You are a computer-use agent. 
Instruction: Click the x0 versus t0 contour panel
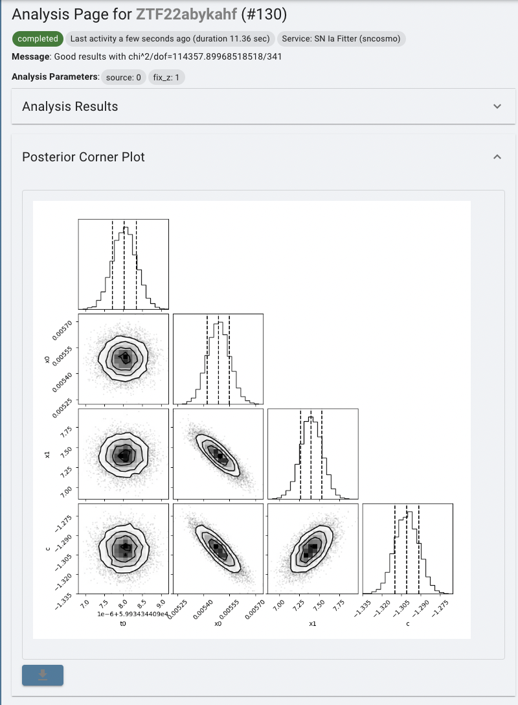pyautogui.click(x=124, y=359)
